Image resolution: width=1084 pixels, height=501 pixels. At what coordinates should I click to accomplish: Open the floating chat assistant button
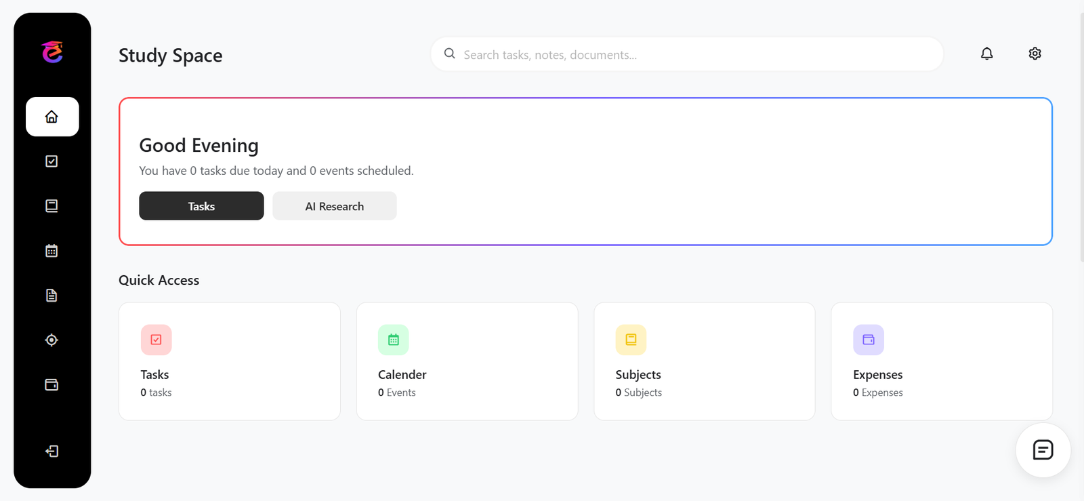point(1043,450)
